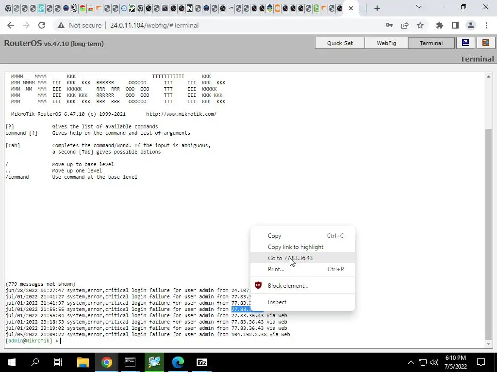Click the jun/28/2022 01:27:47 log line
This screenshot has height=372, width=497.
128,291
